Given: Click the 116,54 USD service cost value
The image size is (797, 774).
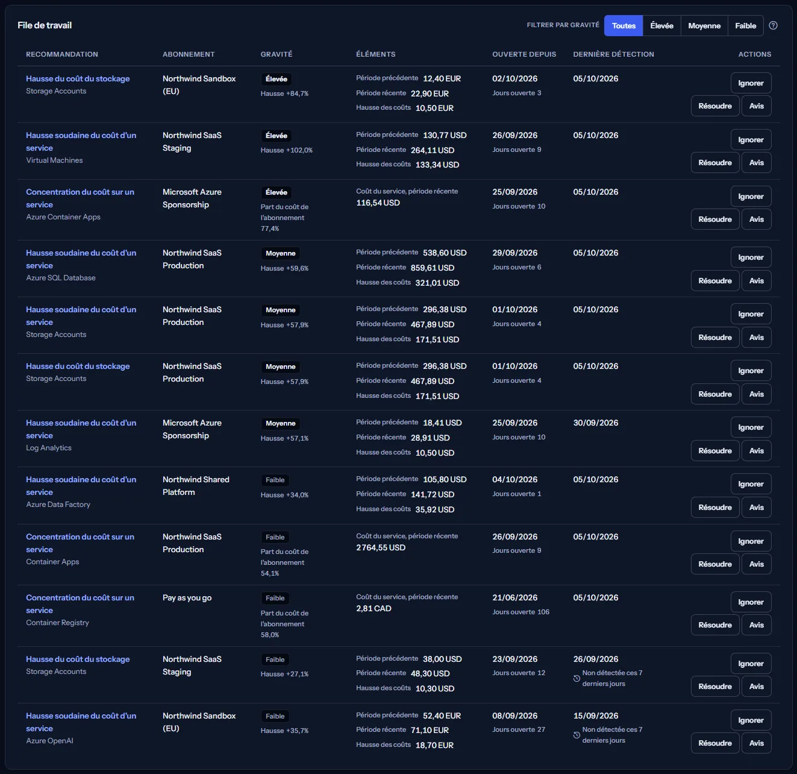Looking at the screenshot, I should (378, 203).
